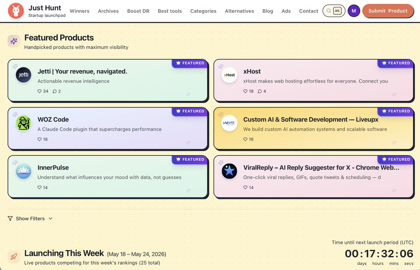Image resolution: width=420 pixels, height=270 pixels.
Task: Click the FEATURED badge on InnerPulse
Action: click(190, 159)
